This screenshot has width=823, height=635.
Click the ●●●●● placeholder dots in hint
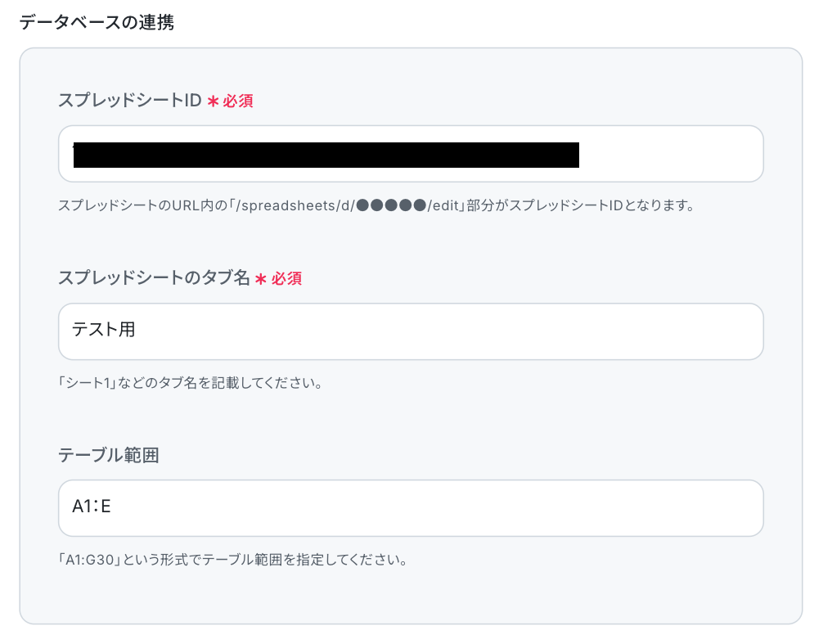(391, 205)
